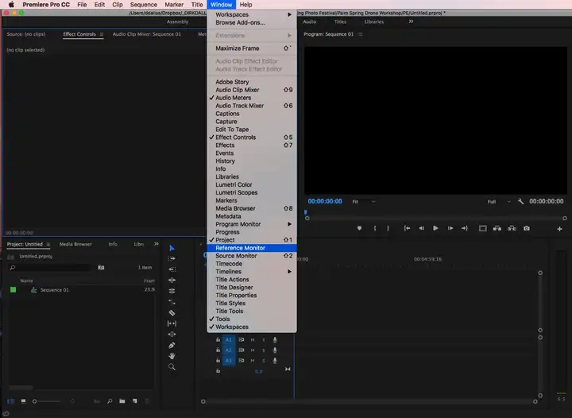Click the camera-folder filter icon beside search
The width and height of the screenshot is (572, 418).
[x=101, y=267]
